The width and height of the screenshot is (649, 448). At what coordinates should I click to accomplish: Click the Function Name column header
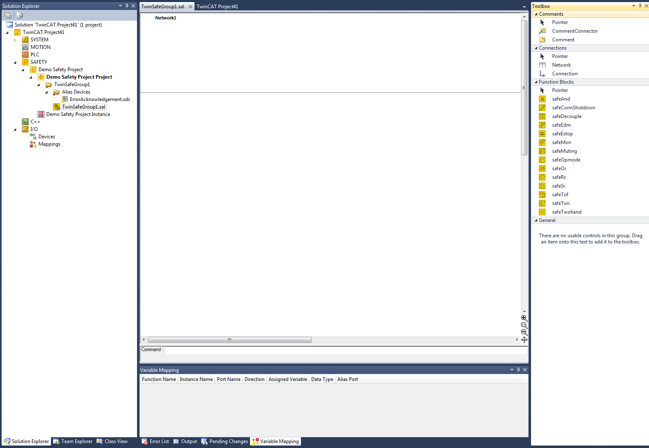point(159,379)
